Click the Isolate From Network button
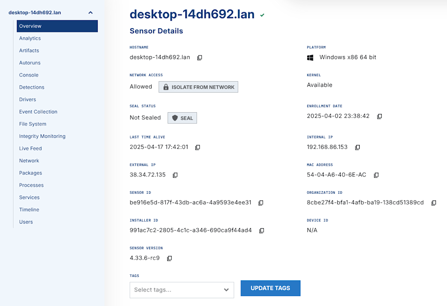 (198, 87)
